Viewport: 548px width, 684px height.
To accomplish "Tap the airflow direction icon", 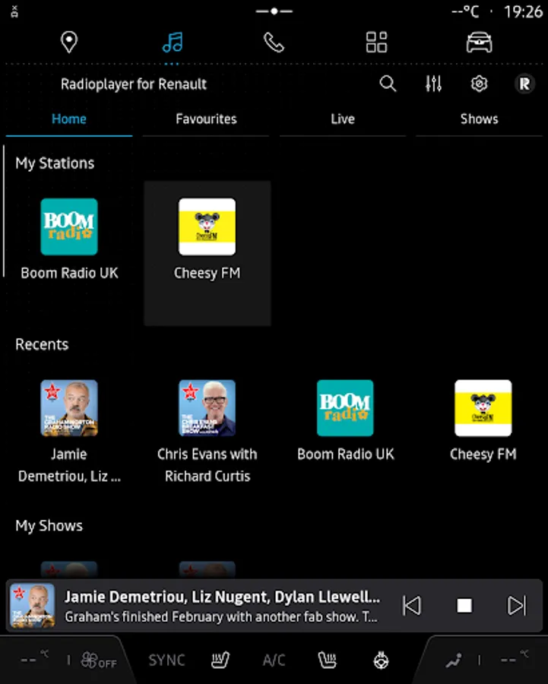I will [x=453, y=660].
